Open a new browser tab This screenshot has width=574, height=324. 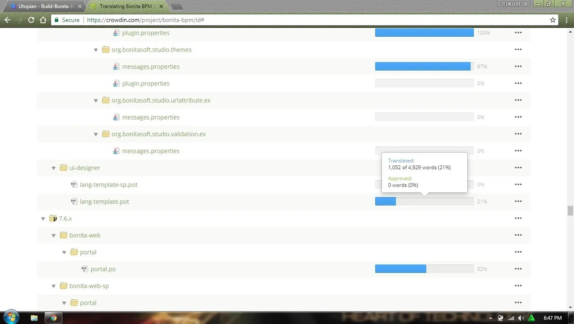pos(177,7)
